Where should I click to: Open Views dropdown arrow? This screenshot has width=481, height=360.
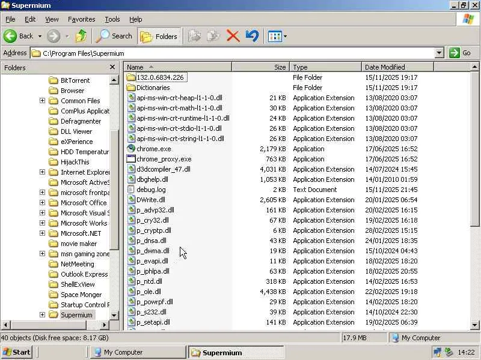(285, 37)
